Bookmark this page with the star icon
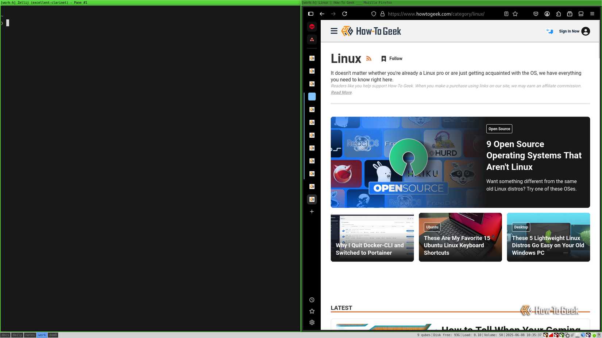Viewport: 602px width, 338px height. click(x=515, y=14)
